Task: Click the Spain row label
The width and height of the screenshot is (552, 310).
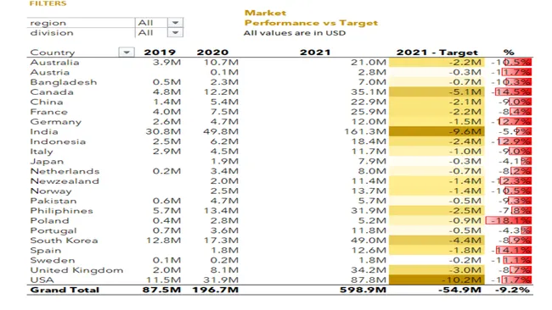Action: pyautogui.click(x=45, y=251)
